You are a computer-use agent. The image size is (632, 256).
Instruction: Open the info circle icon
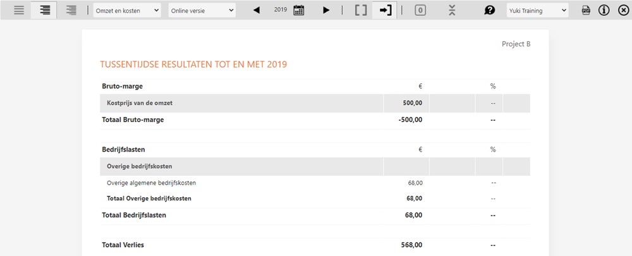click(604, 10)
